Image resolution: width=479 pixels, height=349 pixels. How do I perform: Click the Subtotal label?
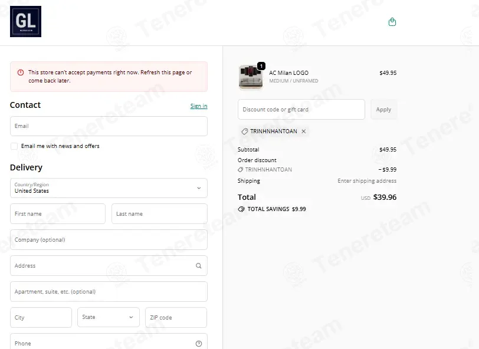tap(248, 150)
